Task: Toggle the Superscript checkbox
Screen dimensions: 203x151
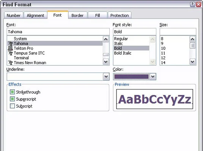Action: (12, 99)
